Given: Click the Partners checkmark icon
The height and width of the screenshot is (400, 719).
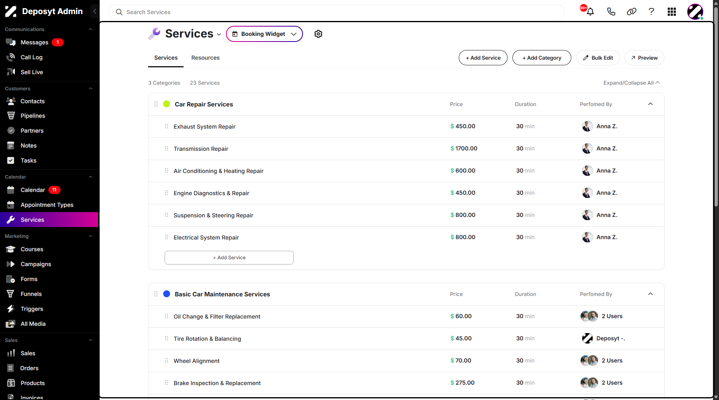Looking at the screenshot, I should (11, 131).
